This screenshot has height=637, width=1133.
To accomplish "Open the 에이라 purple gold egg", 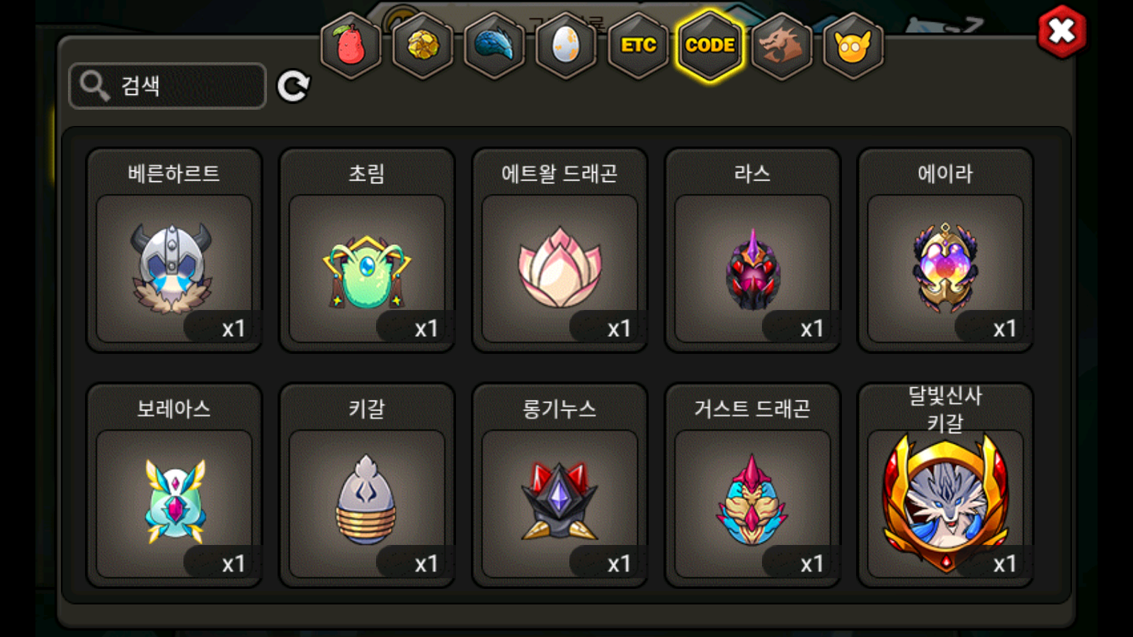I will tap(945, 250).
